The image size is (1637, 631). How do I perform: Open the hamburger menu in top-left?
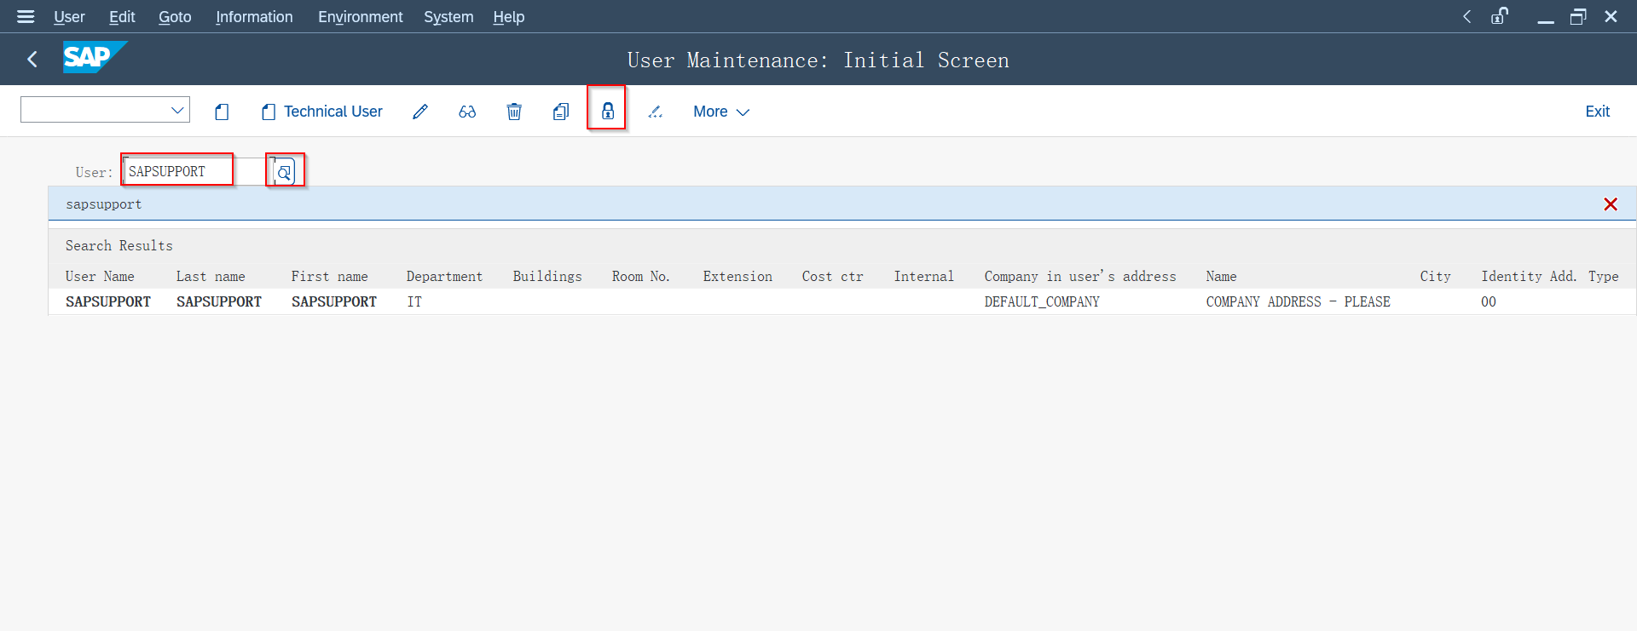click(26, 16)
